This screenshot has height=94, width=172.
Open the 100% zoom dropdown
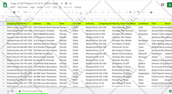[x=27, y=12]
